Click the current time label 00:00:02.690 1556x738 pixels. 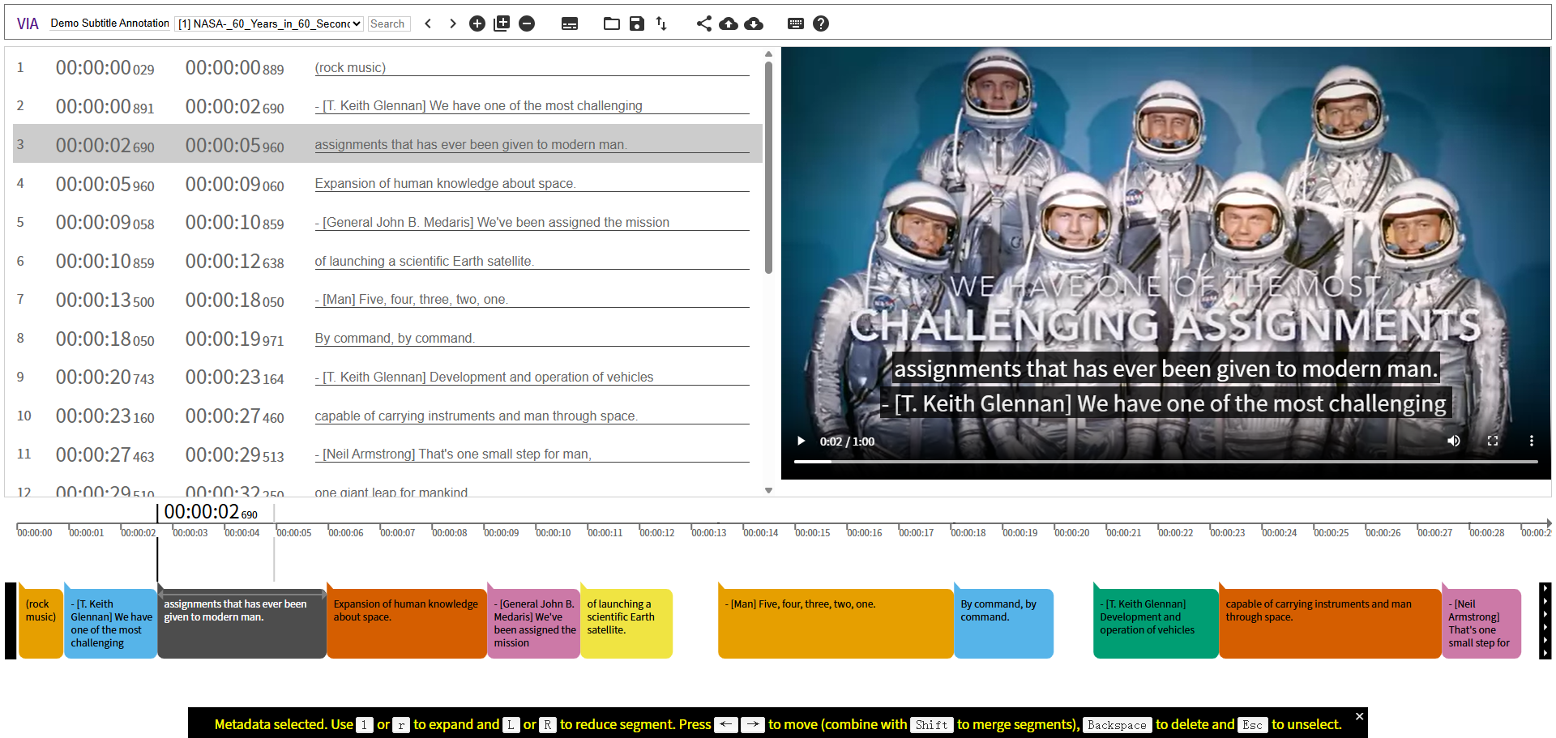(x=211, y=512)
